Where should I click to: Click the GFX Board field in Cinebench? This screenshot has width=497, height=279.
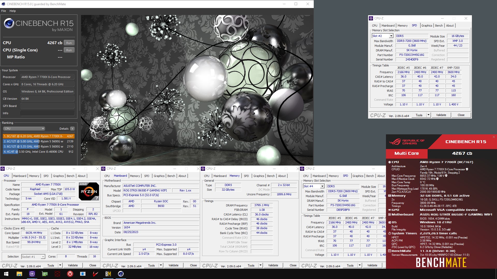coord(47,106)
